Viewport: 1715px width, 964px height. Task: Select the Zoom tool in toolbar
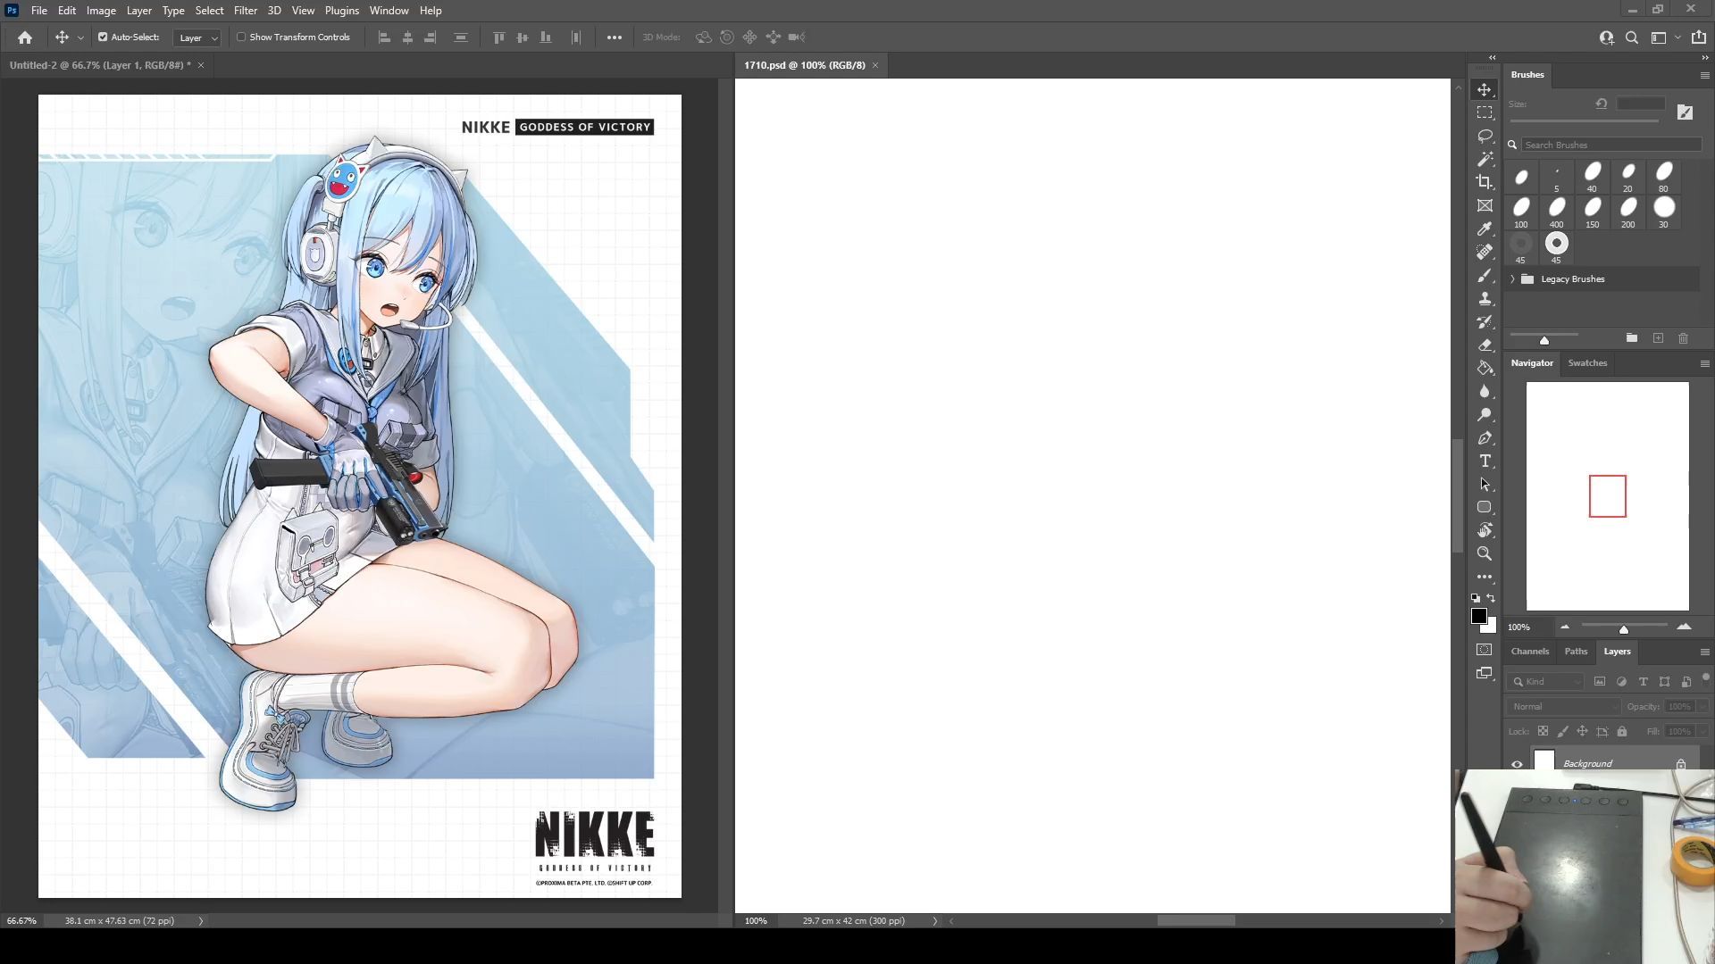(x=1485, y=553)
